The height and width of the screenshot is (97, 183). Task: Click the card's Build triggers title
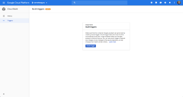click(x=91, y=27)
